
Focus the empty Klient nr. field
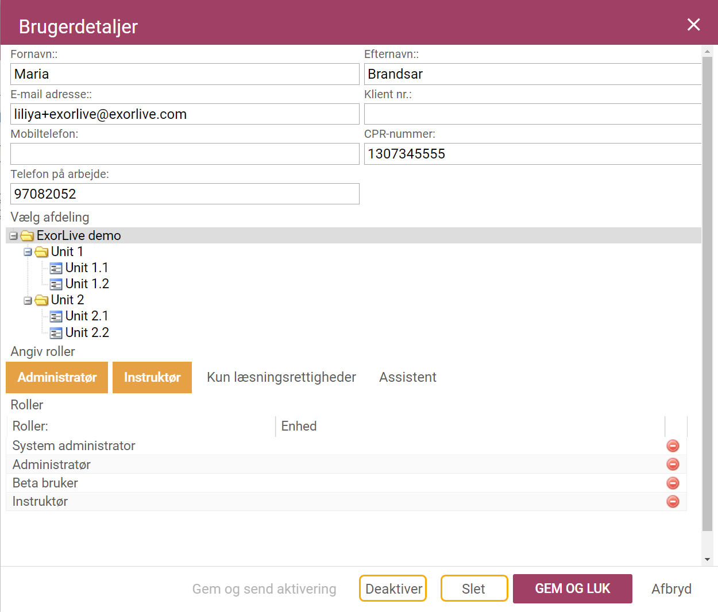(532, 114)
